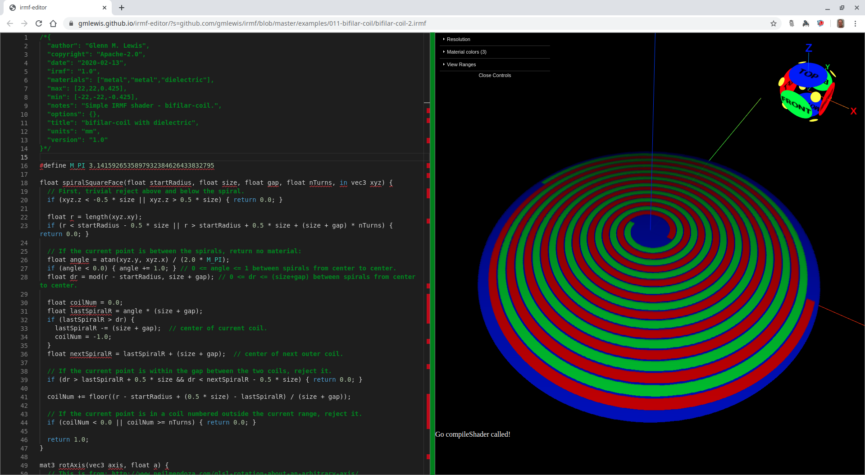Open the user profile avatar
Image resolution: width=865 pixels, height=475 pixels.
coord(840,23)
